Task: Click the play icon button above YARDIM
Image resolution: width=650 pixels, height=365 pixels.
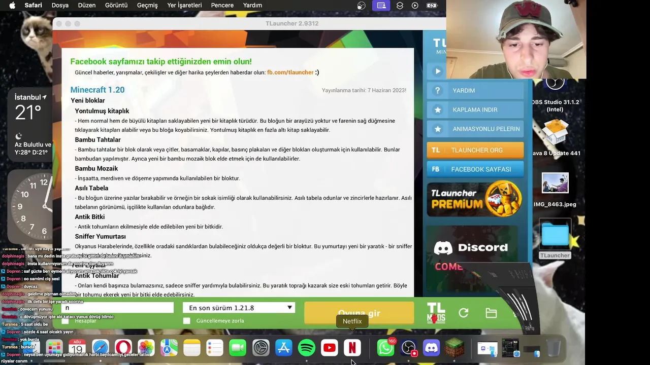Action: point(437,71)
